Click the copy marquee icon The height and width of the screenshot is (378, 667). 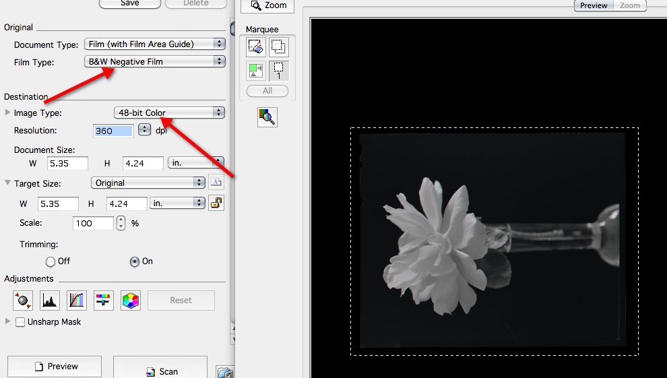click(278, 47)
